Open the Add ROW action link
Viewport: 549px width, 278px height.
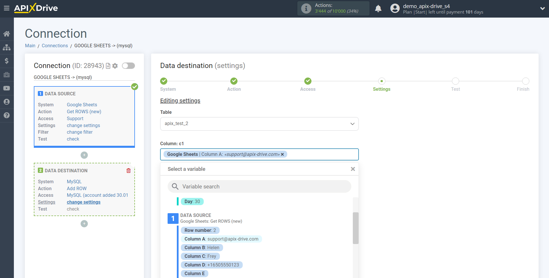pos(77,188)
